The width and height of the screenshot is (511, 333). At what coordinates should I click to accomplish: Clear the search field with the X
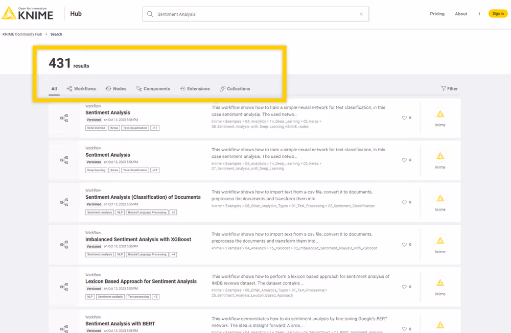(x=361, y=14)
